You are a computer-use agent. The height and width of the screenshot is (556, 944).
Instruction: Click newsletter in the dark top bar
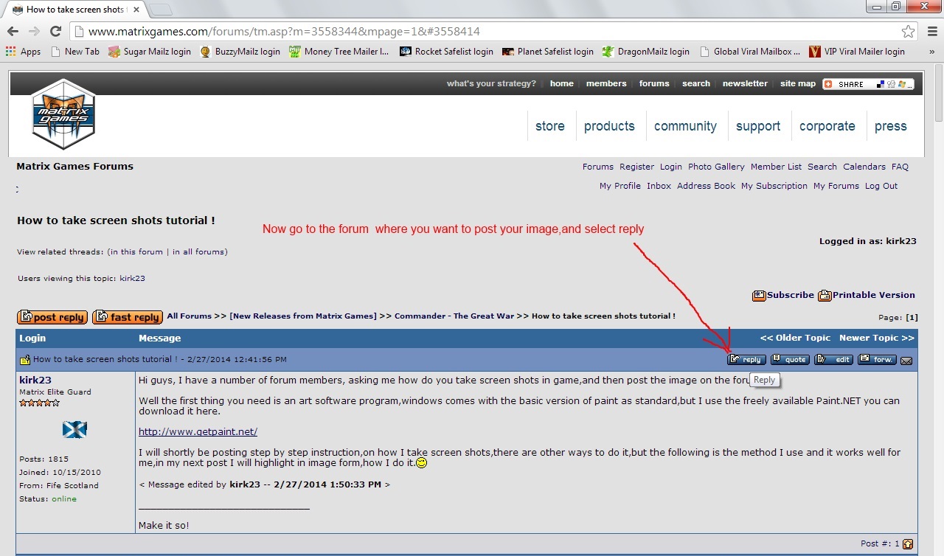pos(745,84)
